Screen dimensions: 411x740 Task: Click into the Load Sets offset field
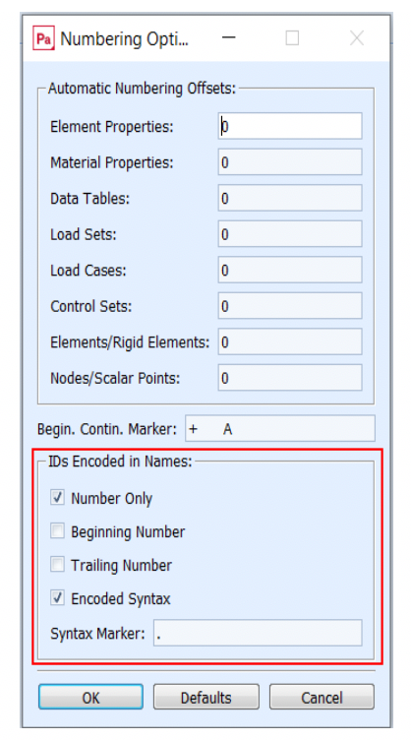(290, 233)
